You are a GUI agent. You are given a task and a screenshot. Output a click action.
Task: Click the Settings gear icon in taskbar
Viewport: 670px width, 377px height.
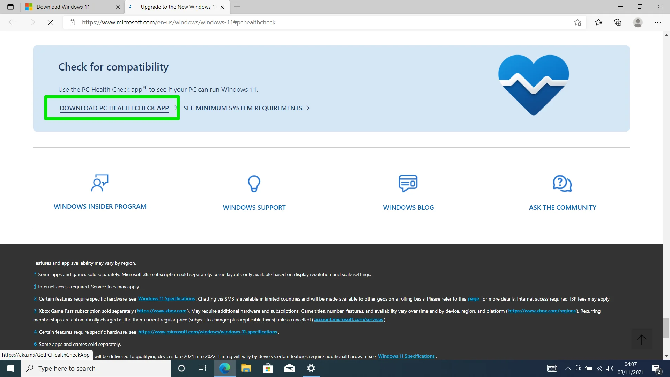pyautogui.click(x=311, y=368)
